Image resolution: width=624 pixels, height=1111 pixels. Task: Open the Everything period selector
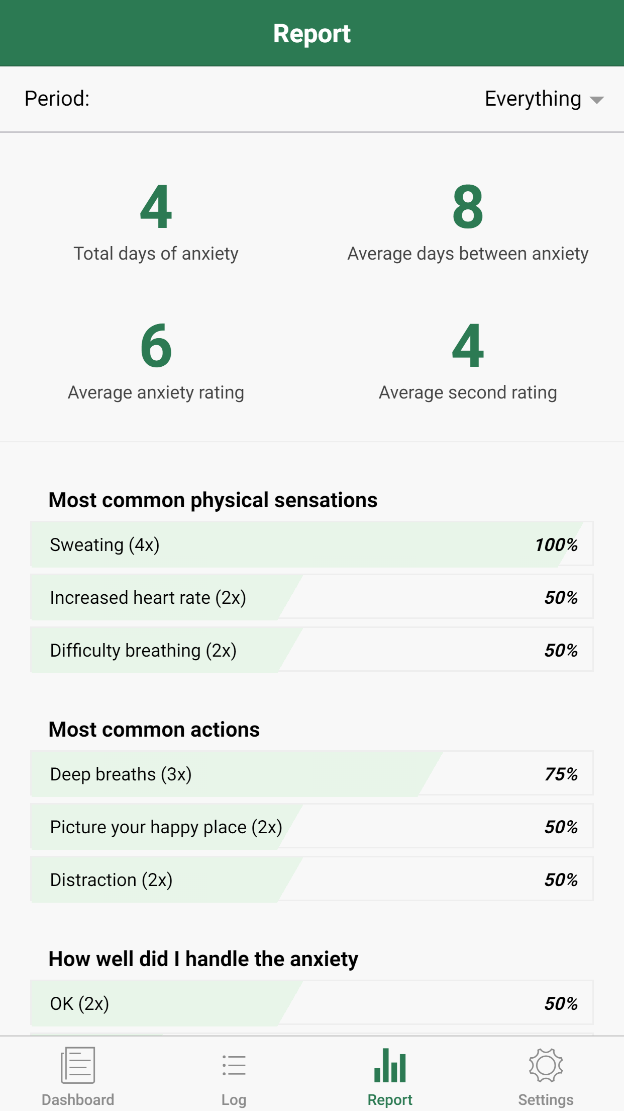pos(533,99)
